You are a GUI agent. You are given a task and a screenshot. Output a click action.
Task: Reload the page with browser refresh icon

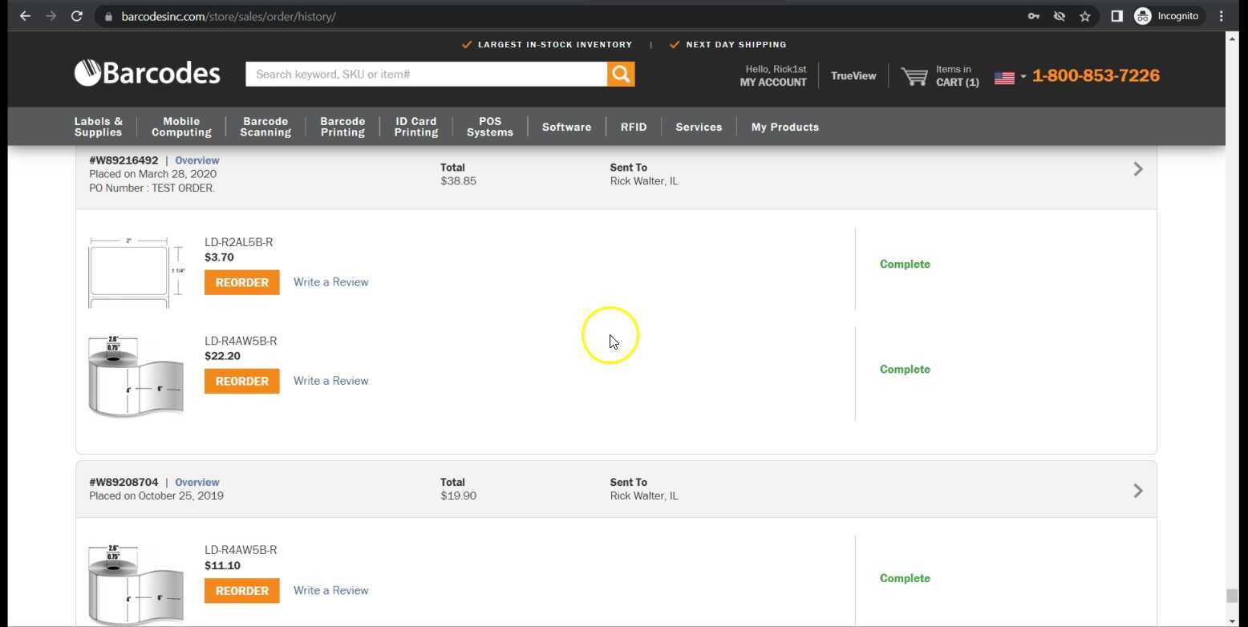tap(77, 16)
